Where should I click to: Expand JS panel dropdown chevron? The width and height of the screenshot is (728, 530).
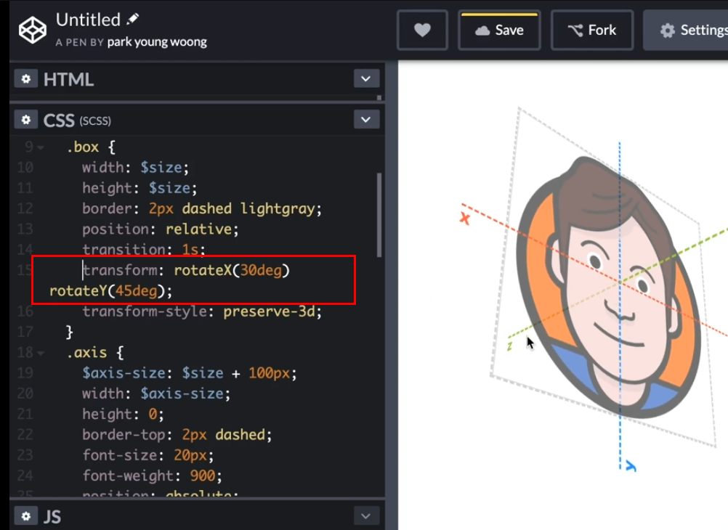tap(366, 516)
